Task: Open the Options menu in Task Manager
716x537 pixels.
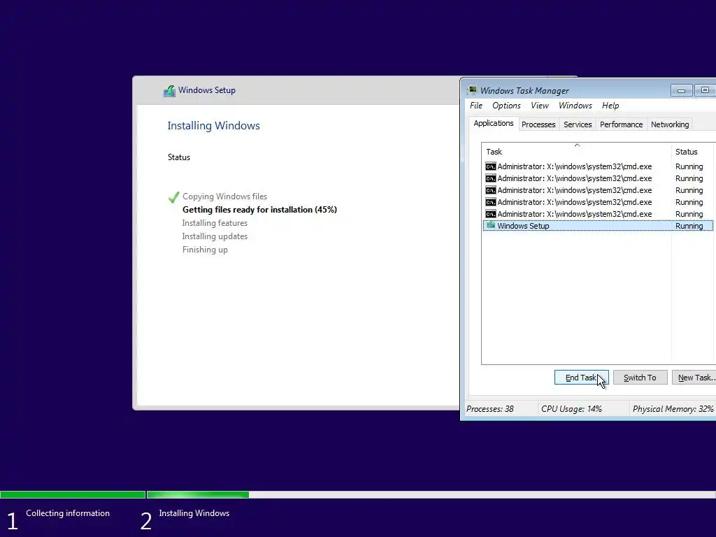Action: tap(506, 106)
